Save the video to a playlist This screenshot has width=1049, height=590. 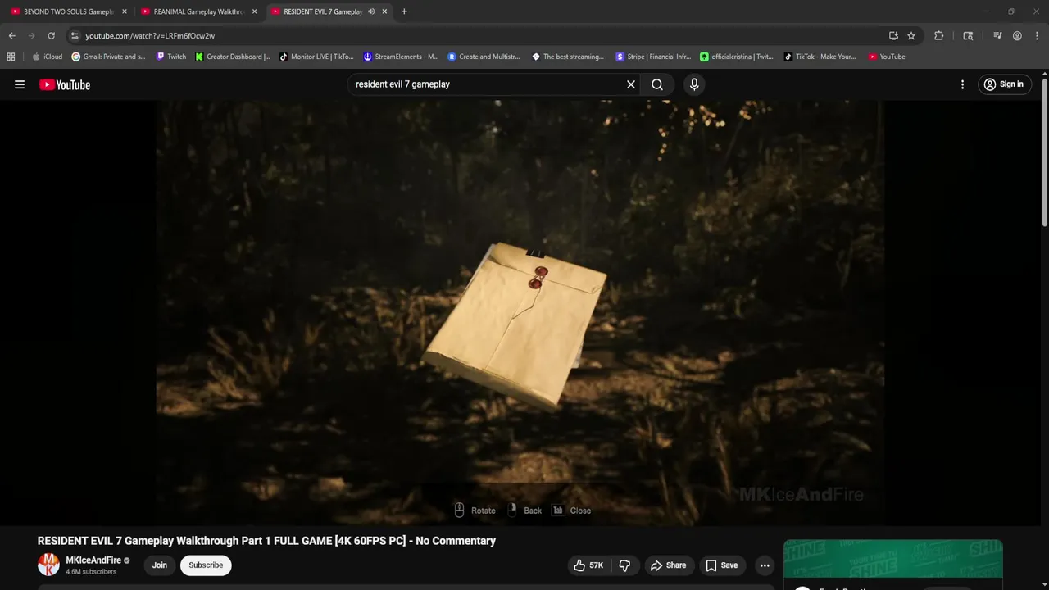tap(722, 565)
